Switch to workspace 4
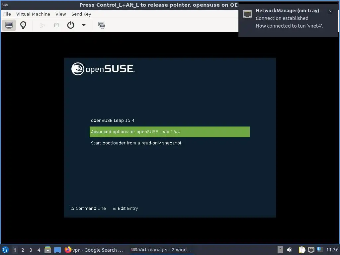 39,250
